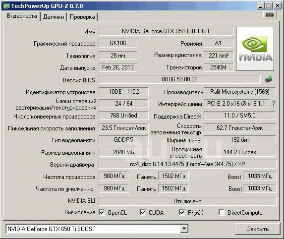Click the revision A1 field
284x239 pixels.
coord(218,43)
